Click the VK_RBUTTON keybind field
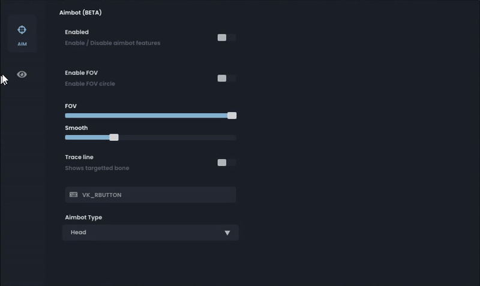 pos(151,195)
